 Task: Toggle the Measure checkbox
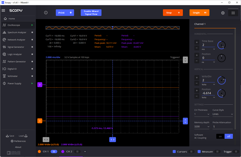199,151
